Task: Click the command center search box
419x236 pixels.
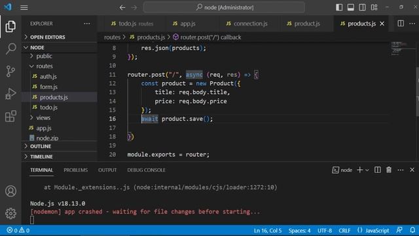Action: click(x=224, y=7)
